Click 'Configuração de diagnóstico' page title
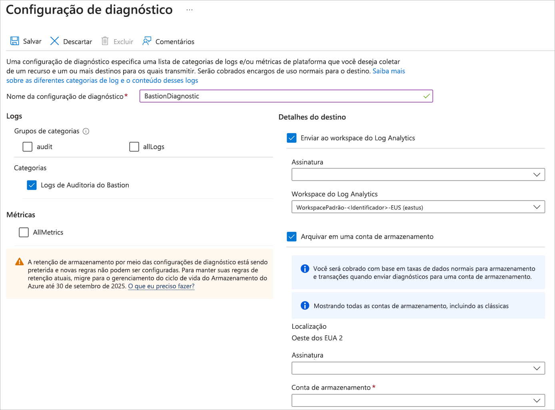The width and height of the screenshot is (555, 410). [89, 10]
